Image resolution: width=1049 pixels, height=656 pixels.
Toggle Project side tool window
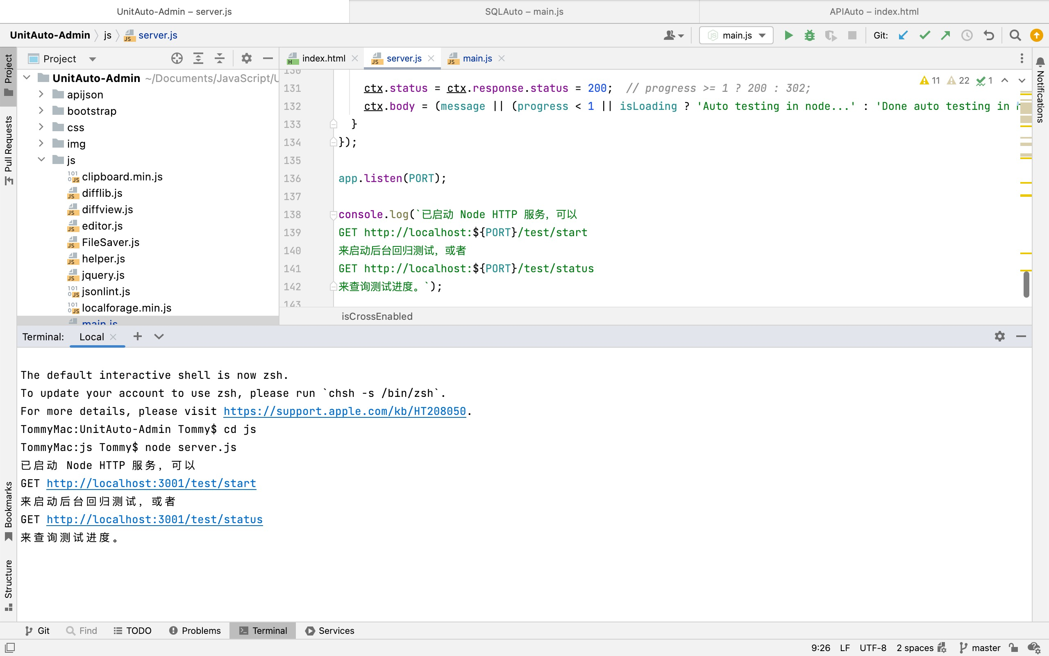(x=8, y=76)
